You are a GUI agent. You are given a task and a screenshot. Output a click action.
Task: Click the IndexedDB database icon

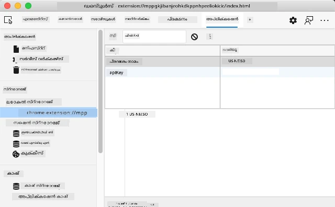[16, 133]
